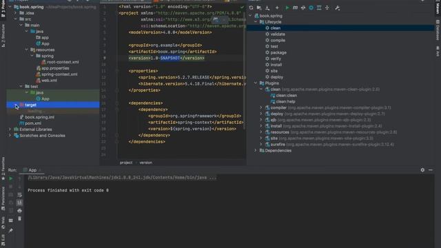Click floating Maven reload icon in editor
Image resolution: width=441 pixels, height=248 pixels.
pyautogui.click(x=216, y=19)
